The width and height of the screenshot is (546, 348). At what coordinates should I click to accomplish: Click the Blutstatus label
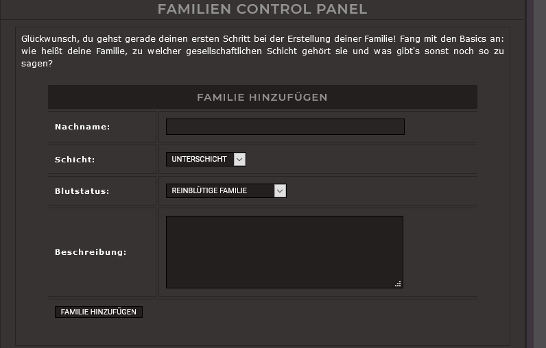[x=82, y=191]
